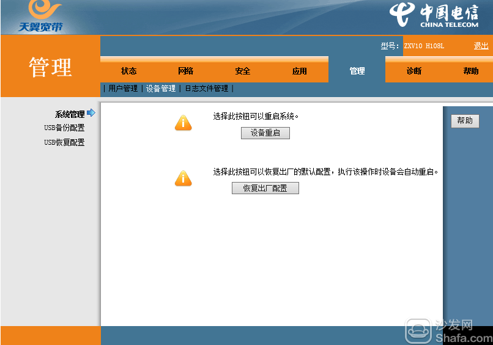Open the 安全 tab
The height and width of the screenshot is (345, 493).
pyautogui.click(x=243, y=71)
